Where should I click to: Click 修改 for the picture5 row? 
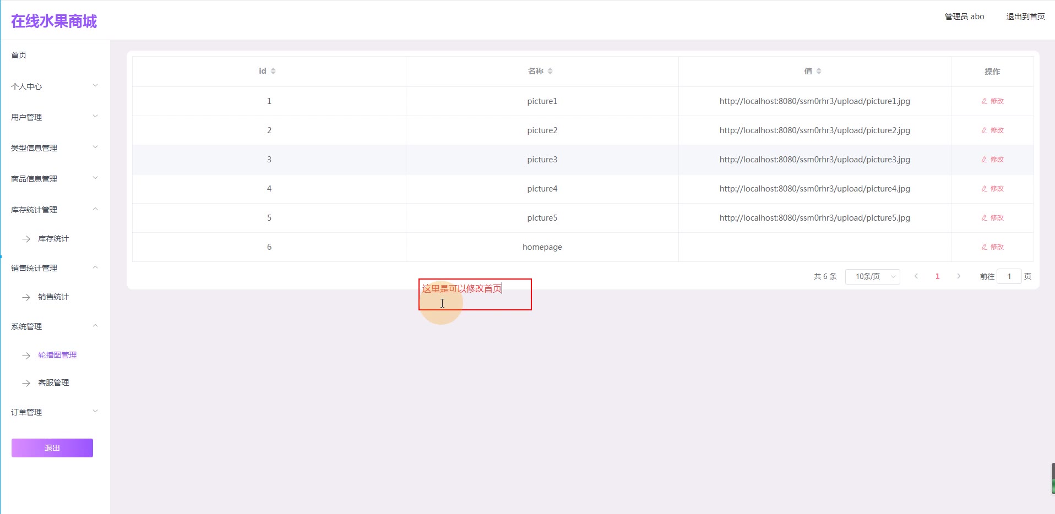point(992,218)
